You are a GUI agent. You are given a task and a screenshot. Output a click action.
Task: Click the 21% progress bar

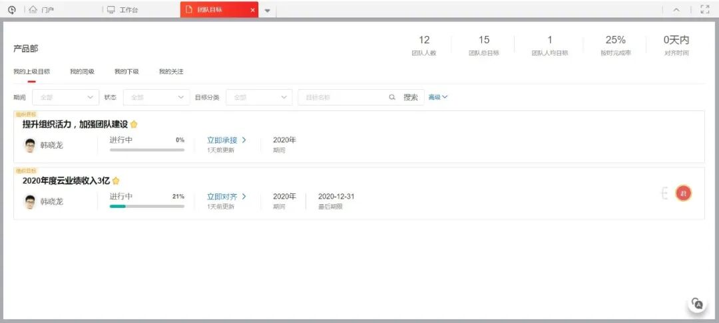click(146, 206)
